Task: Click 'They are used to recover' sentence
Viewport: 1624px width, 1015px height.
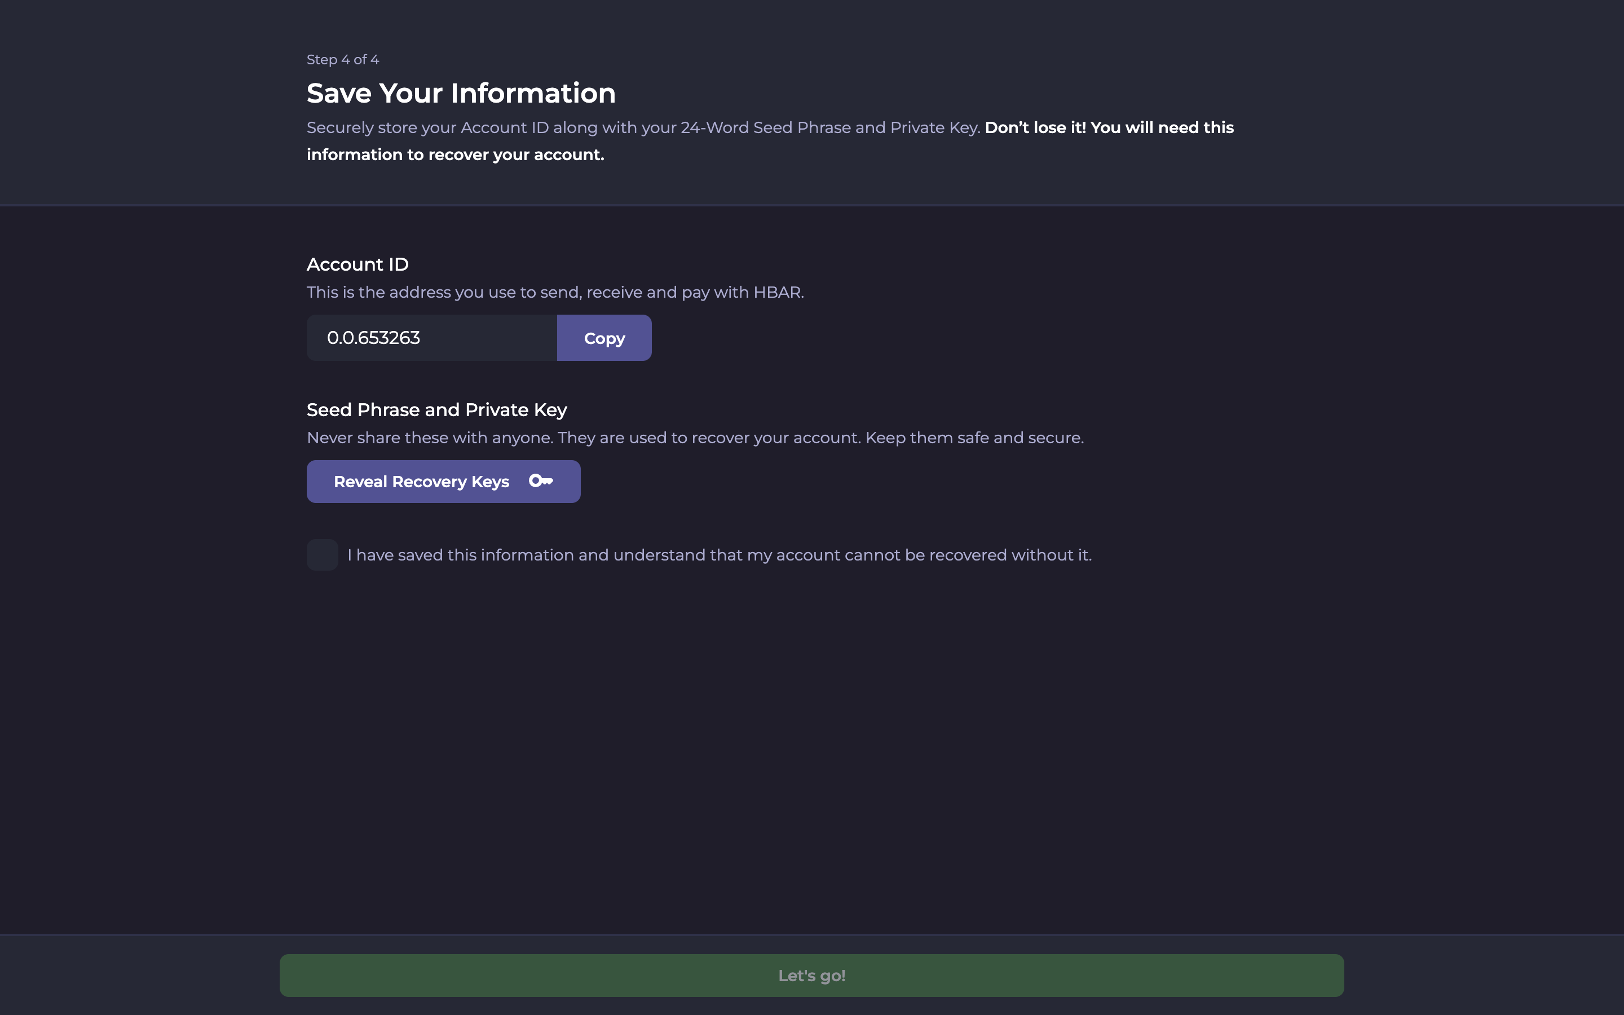Action: pos(708,438)
